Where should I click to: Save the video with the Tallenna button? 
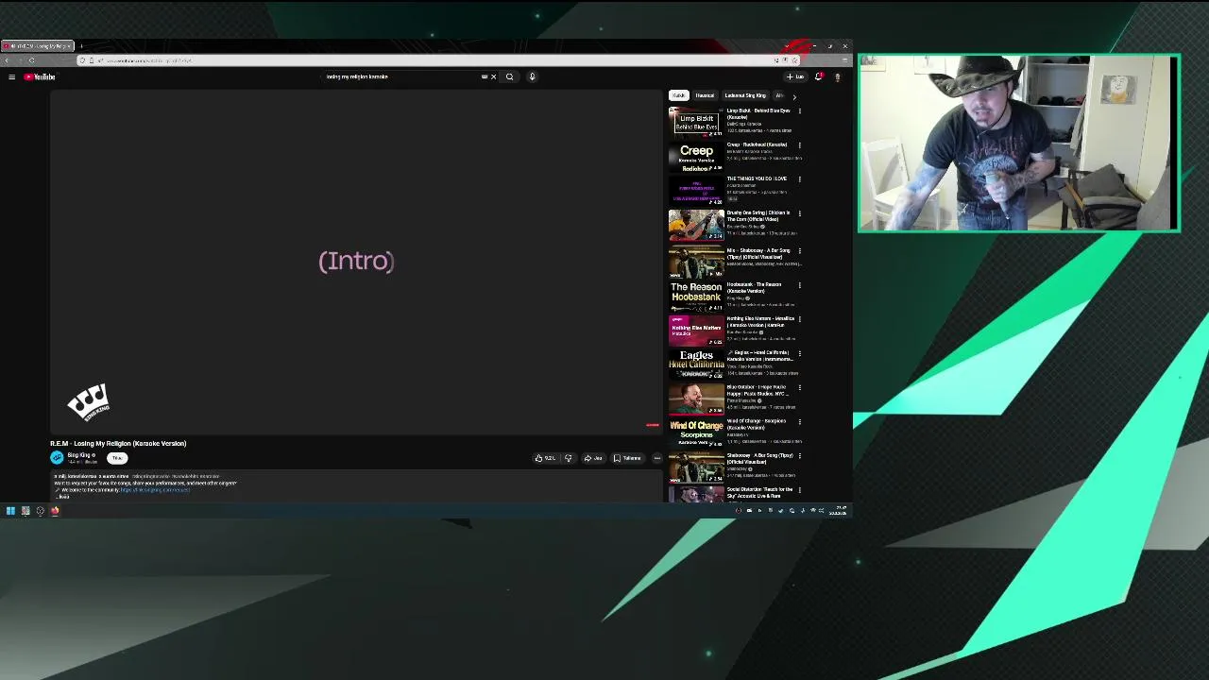point(627,458)
